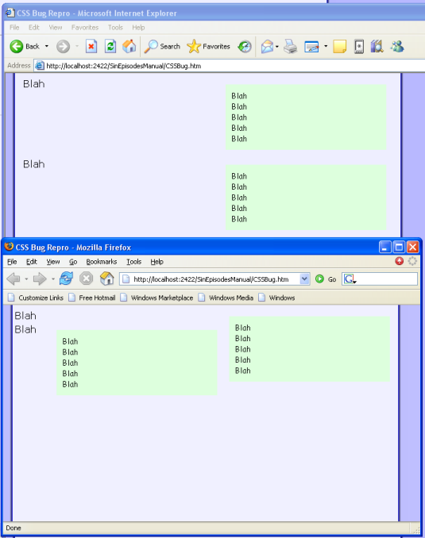Open the Firefox Tools menu
The width and height of the screenshot is (425, 538).
(x=133, y=262)
